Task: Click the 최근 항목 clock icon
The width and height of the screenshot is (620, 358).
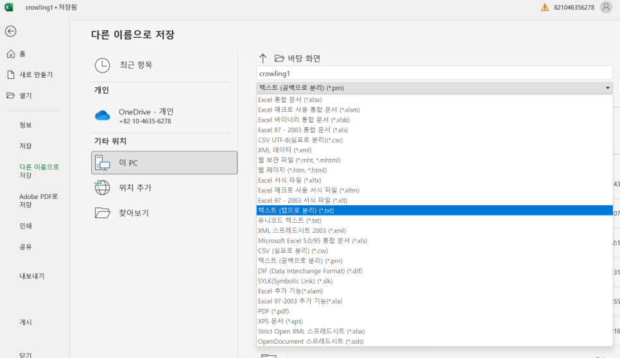Action: [x=103, y=65]
